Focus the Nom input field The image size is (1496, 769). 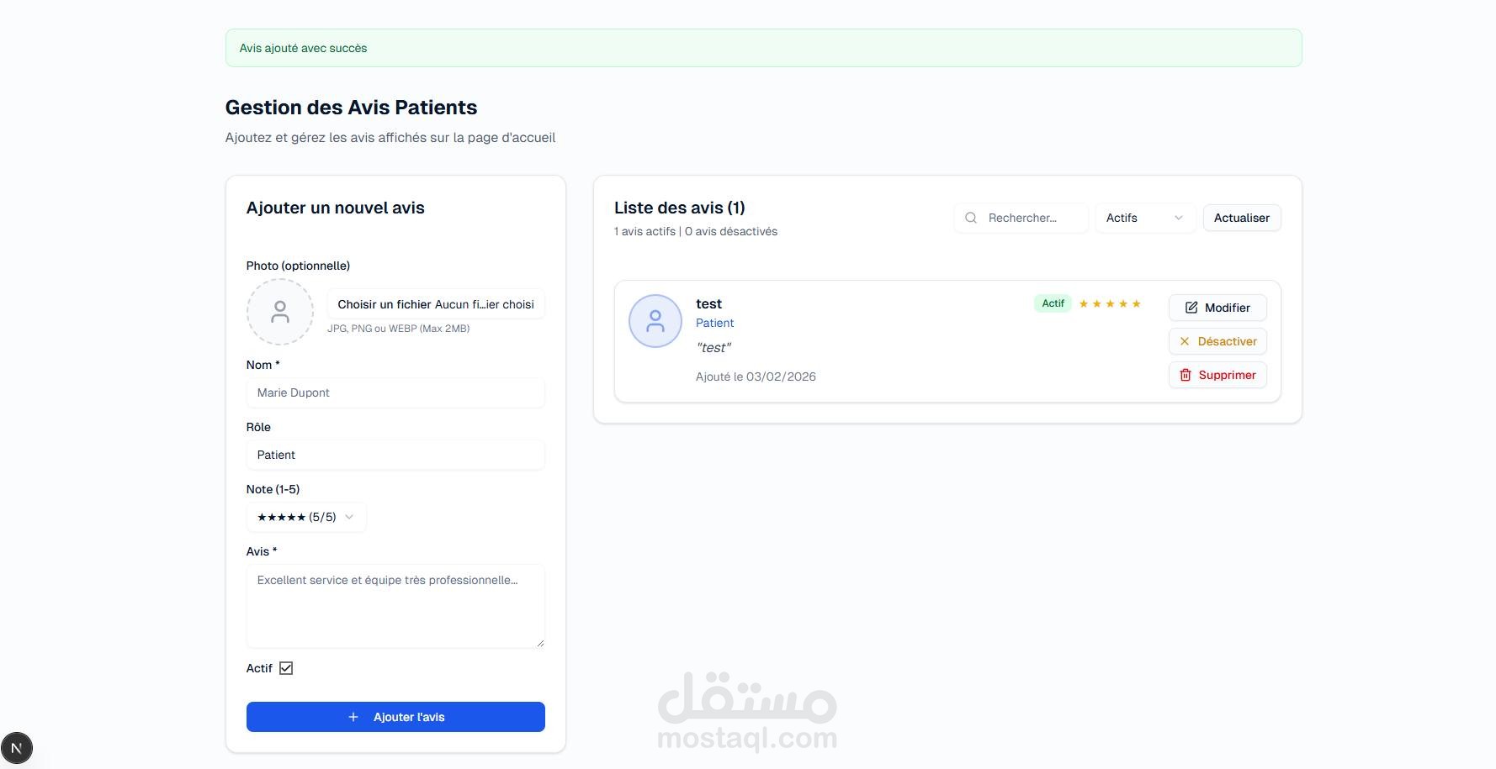[x=395, y=392]
